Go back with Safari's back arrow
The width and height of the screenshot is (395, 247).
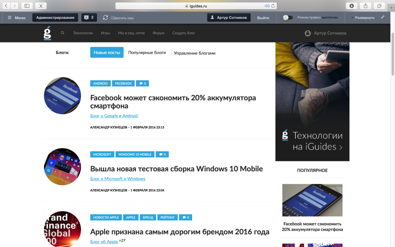(x=6, y=6)
